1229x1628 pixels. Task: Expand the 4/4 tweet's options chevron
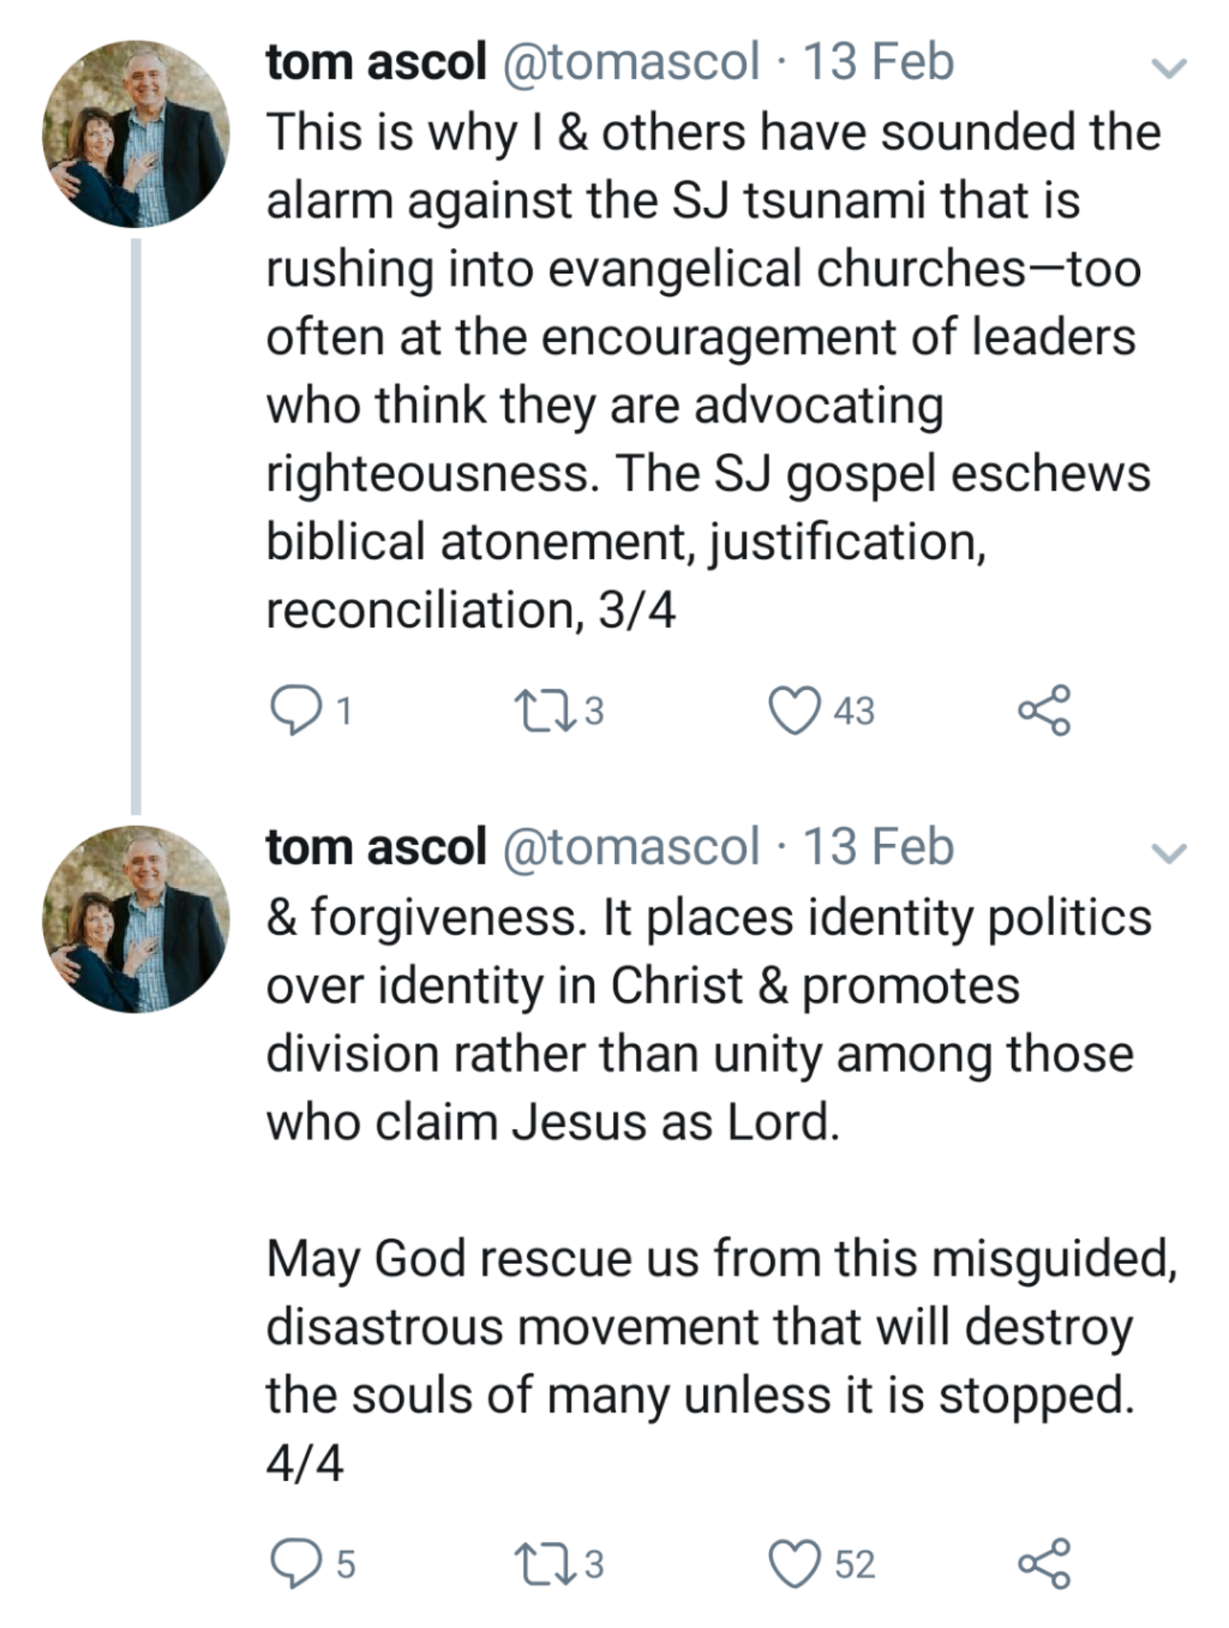pyautogui.click(x=1169, y=853)
